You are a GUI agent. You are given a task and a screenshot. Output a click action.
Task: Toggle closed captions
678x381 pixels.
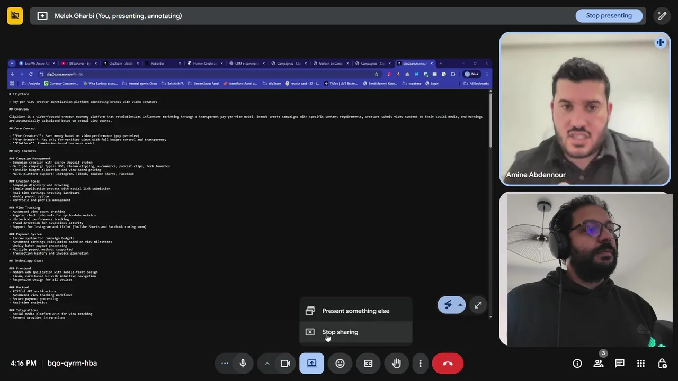368,364
